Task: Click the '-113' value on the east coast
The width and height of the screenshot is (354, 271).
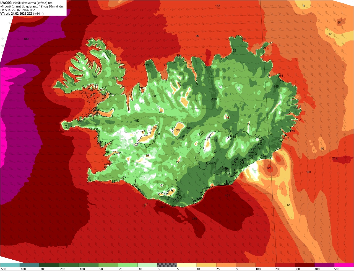Action: click(x=295, y=108)
